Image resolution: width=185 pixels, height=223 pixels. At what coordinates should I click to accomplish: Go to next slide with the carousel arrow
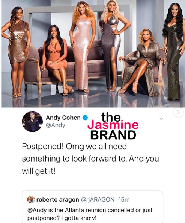[179, 112]
